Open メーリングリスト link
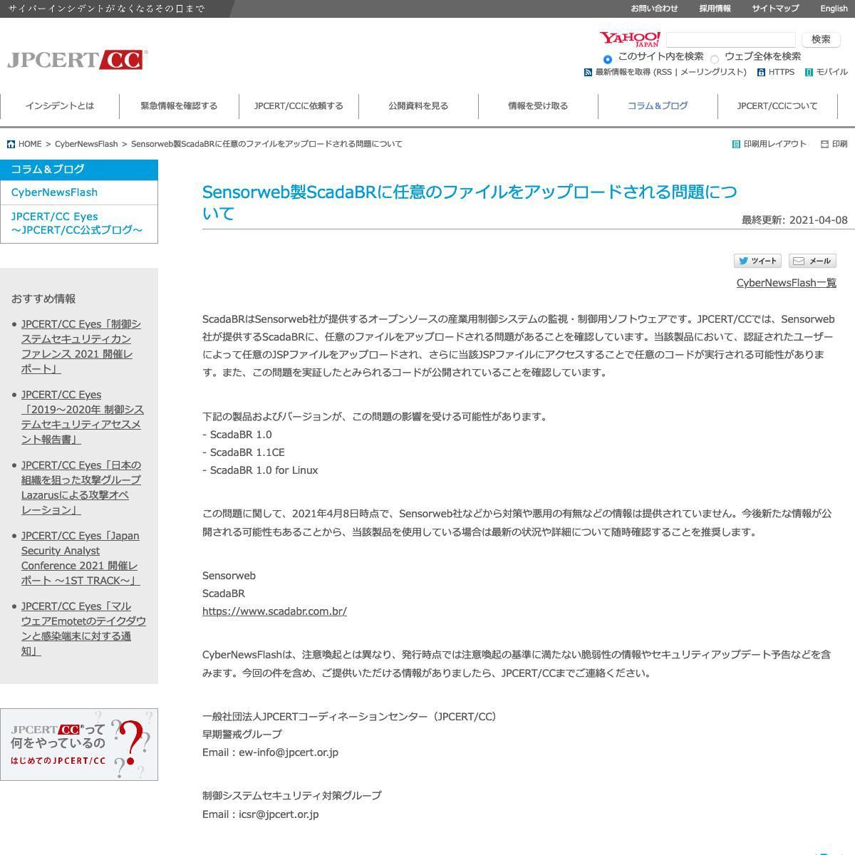 (x=711, y=73)
